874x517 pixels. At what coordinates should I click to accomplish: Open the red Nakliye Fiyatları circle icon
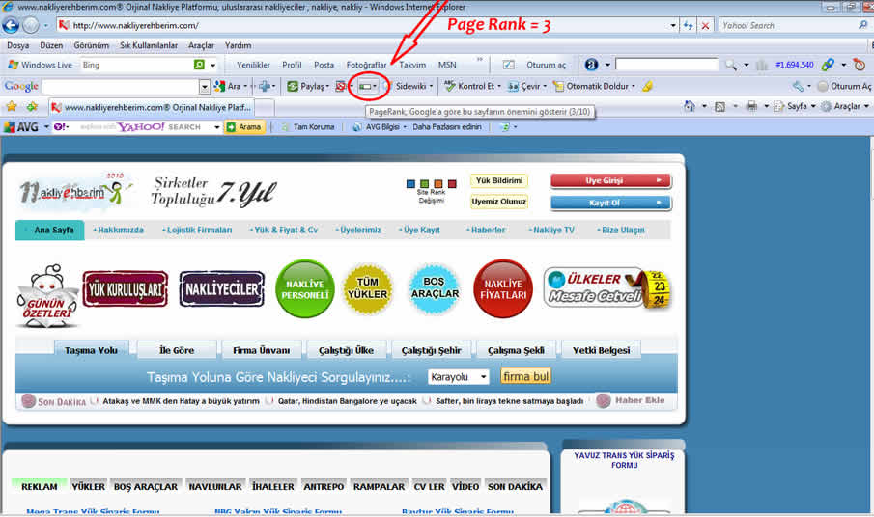click(x=503, y=288)
